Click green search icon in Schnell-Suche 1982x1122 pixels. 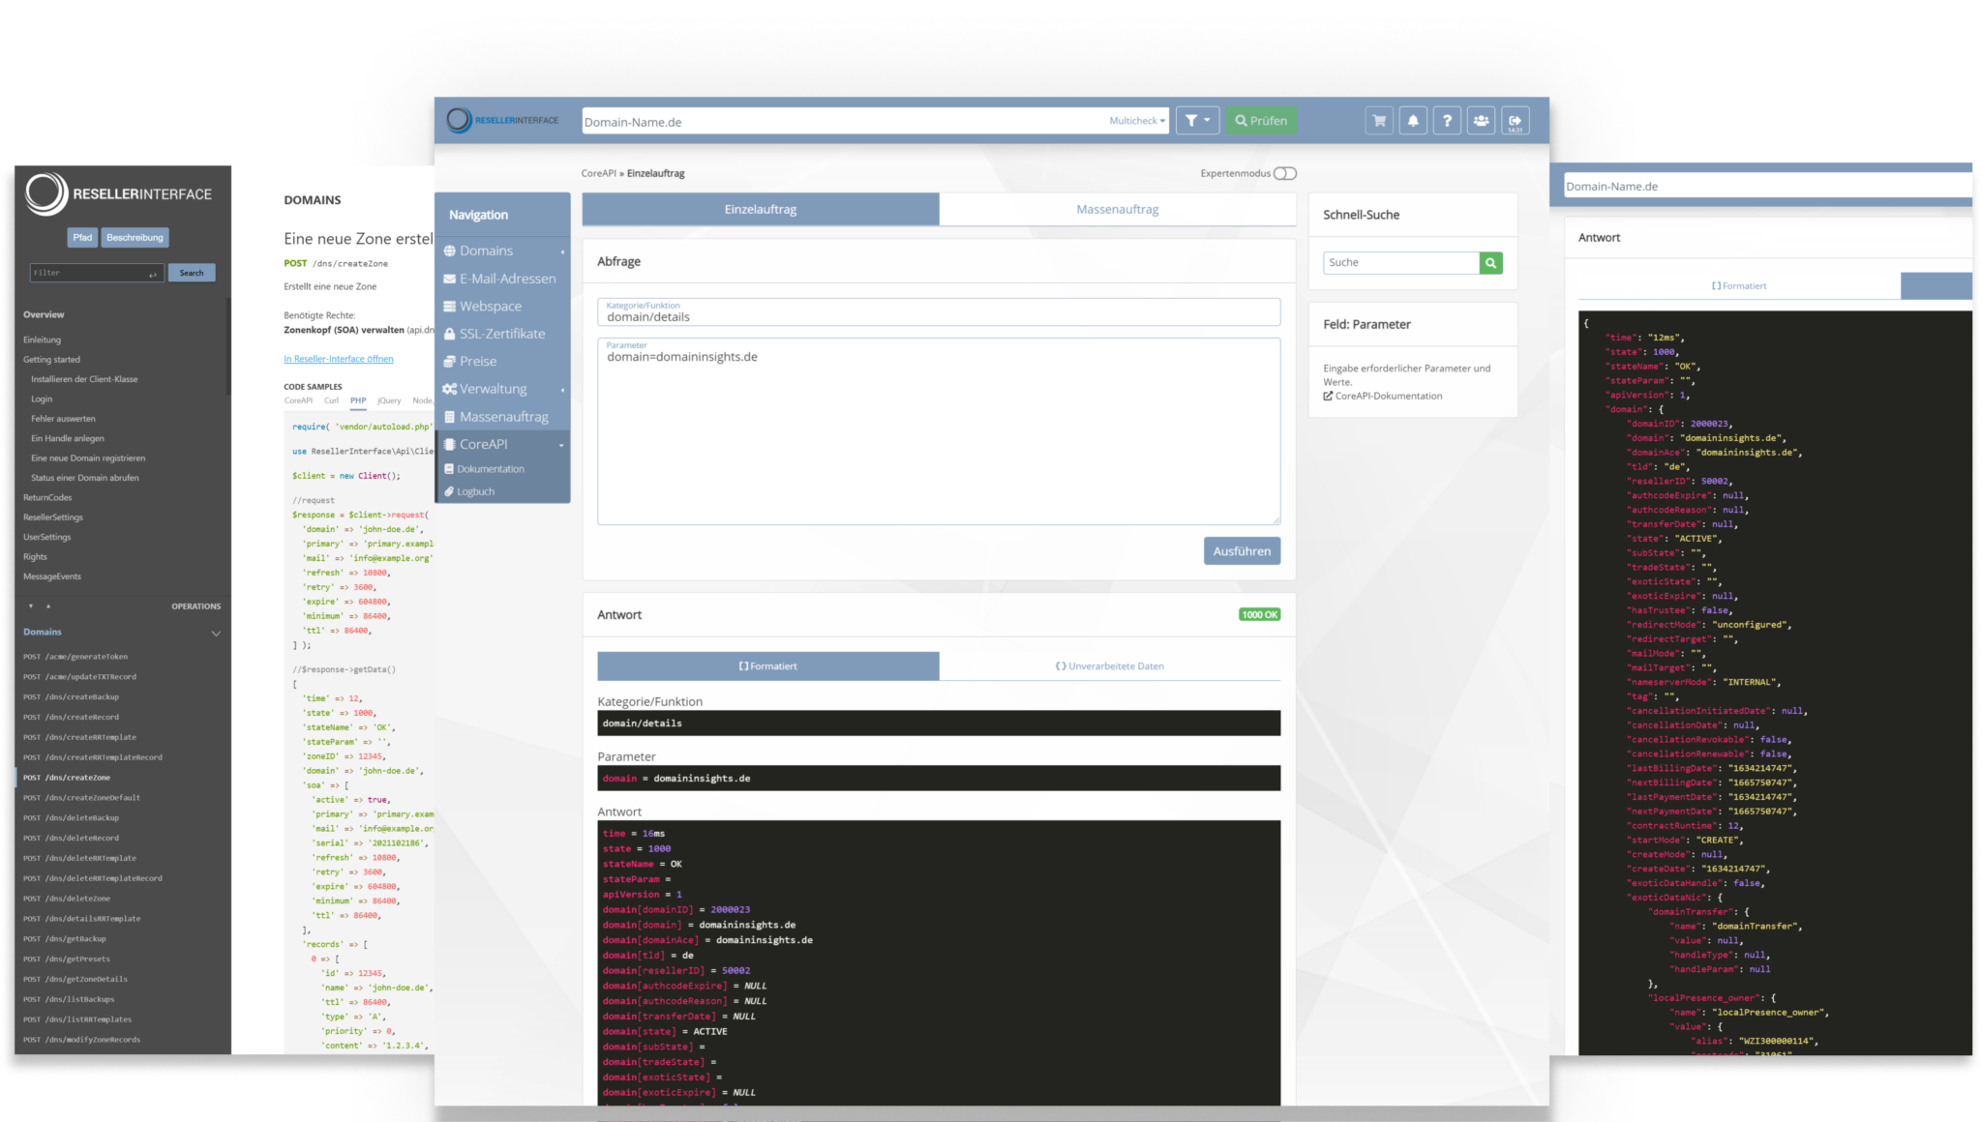coord(1491,263)
